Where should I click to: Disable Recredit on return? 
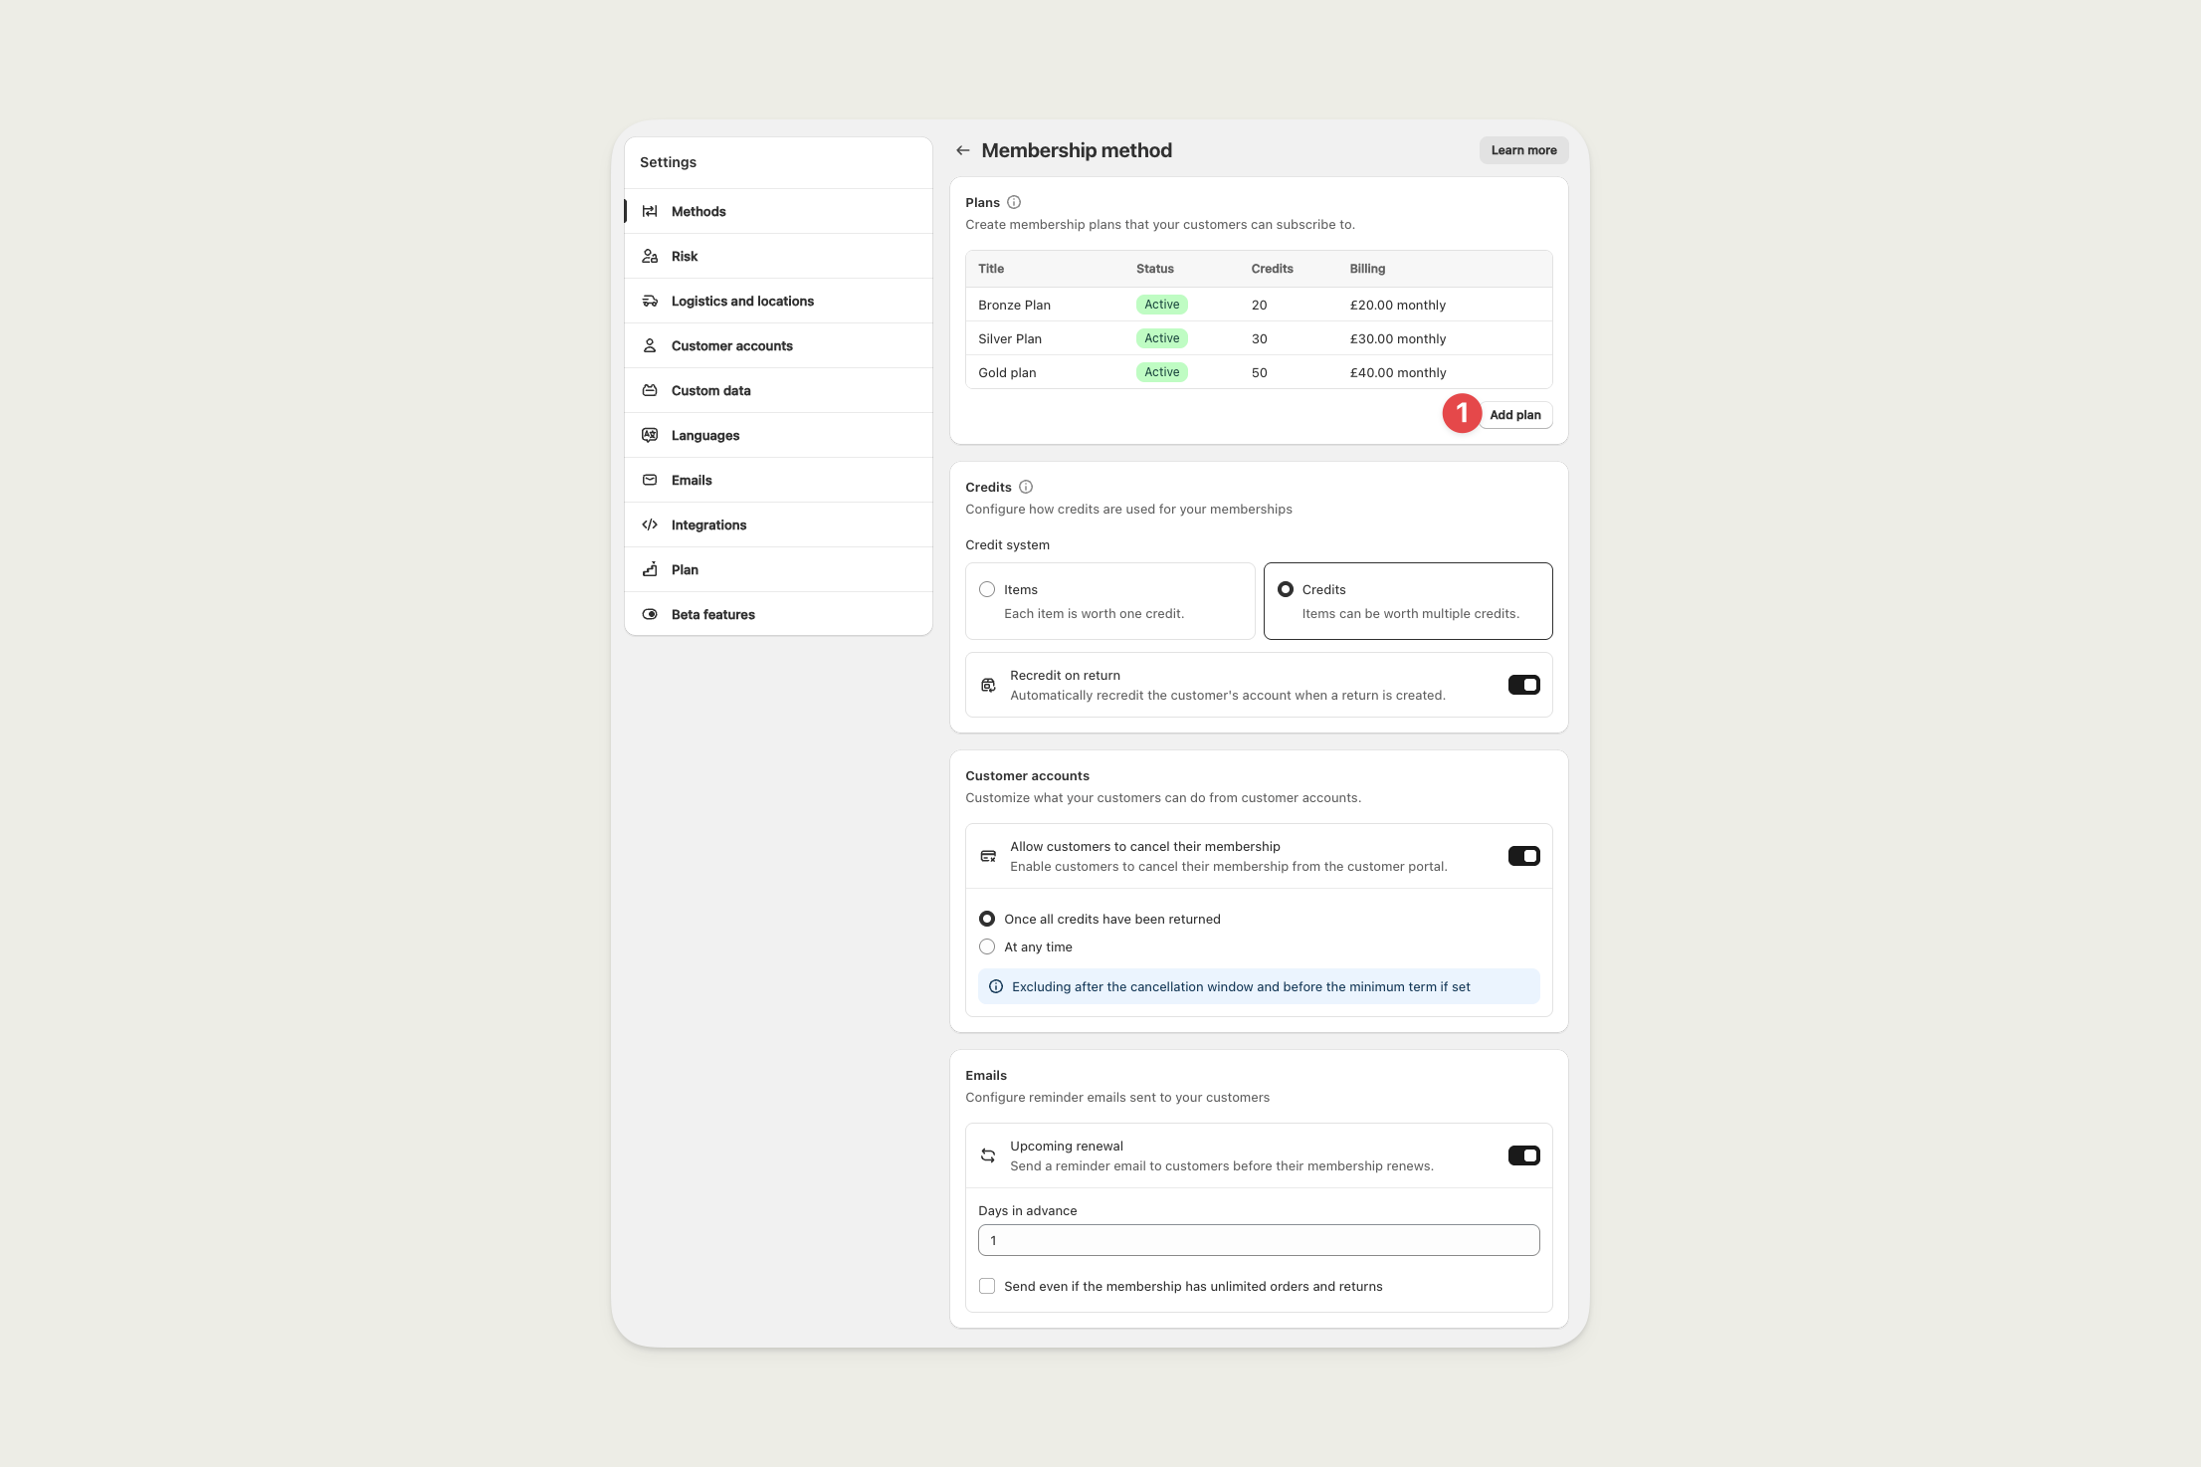coord(1523,685)
